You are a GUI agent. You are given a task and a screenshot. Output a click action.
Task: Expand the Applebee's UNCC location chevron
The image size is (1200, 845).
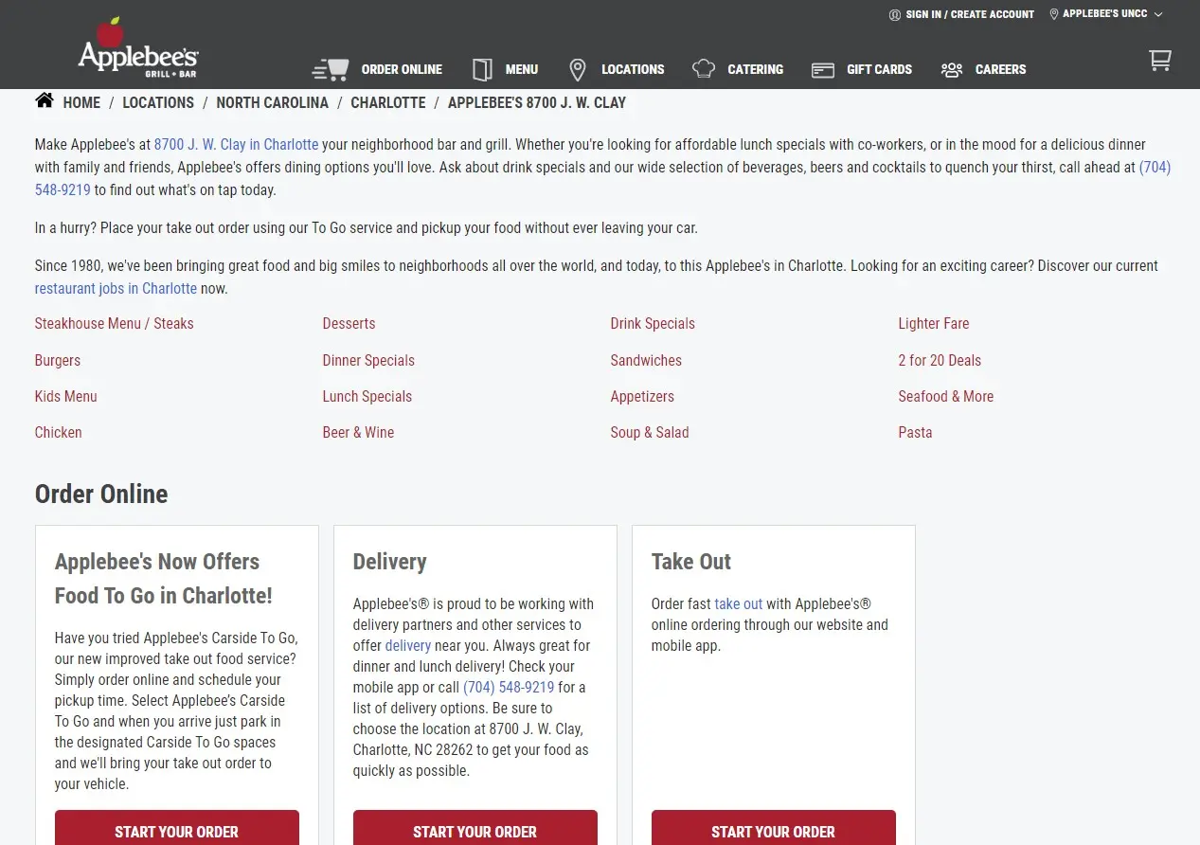point(1158,14)
